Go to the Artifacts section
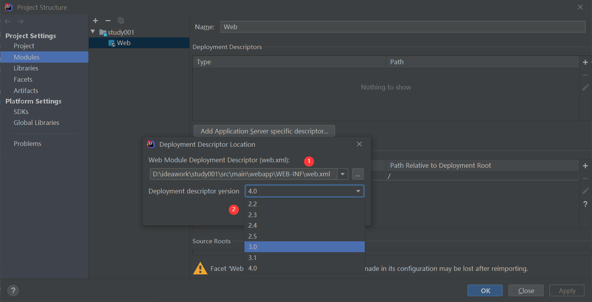The height and width of the screenshot is (302, 592). pos(26,91)
